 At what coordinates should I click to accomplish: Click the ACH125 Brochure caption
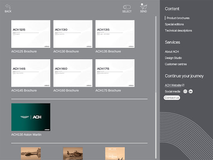coord(24,51)
